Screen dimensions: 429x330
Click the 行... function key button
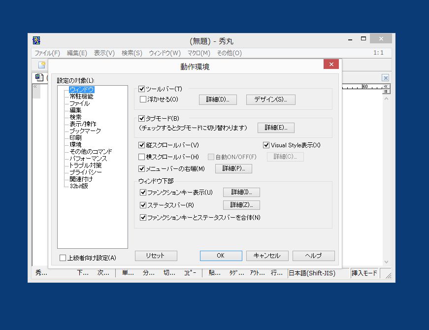pyautogui.click(x=277, y=273)
